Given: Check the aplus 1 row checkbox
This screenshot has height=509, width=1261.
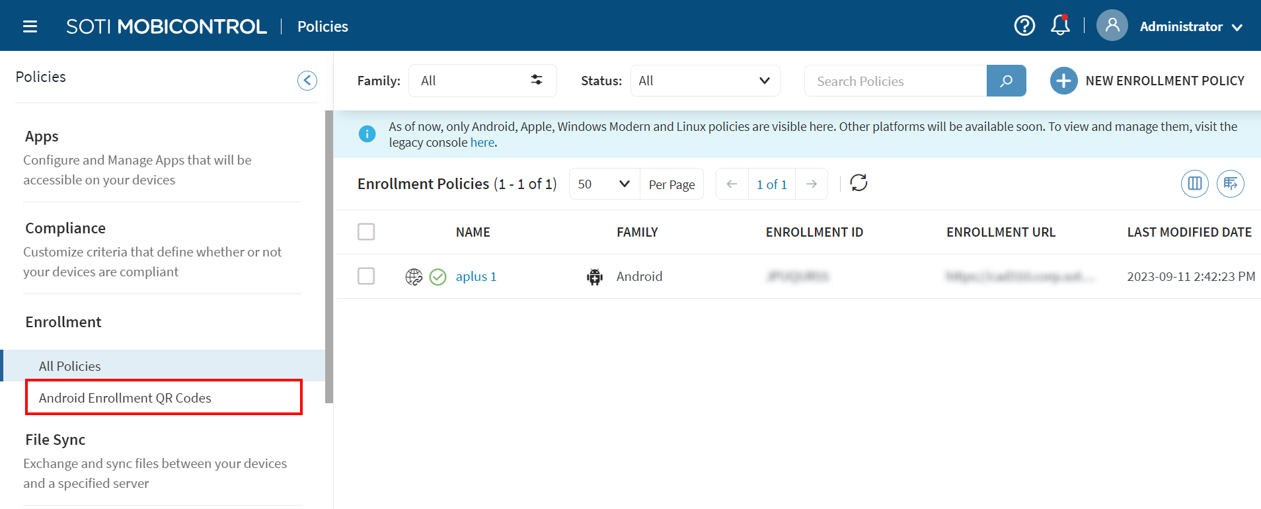Looking at the screenshot, I should coord(366,276).
